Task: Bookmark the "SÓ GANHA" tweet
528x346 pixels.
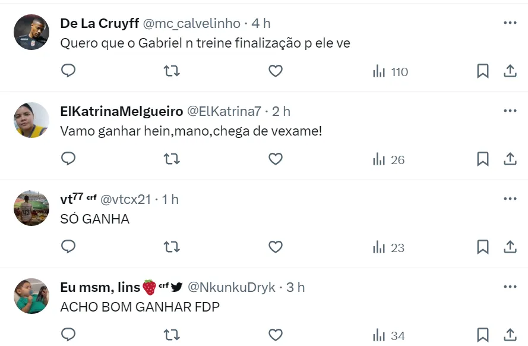Action: 483,247
